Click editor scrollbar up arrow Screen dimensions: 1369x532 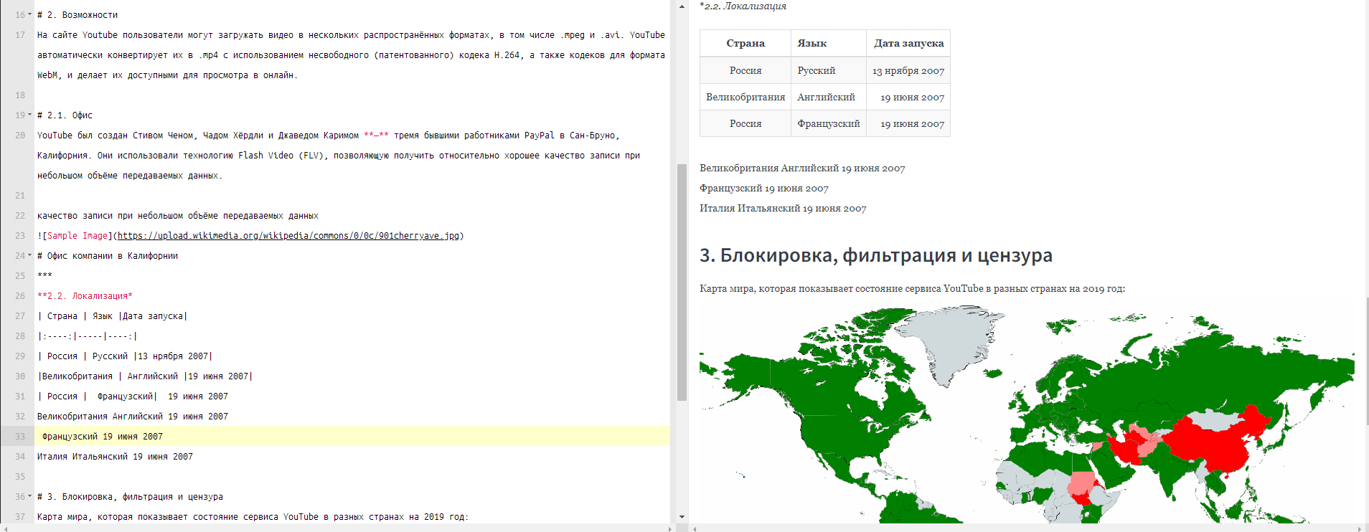pyautogui.click(x=682, y=6)
